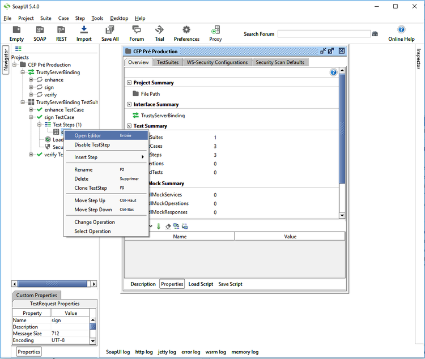The height and width of the screenshot is (359, 425).
Task: Choose Change Operation in context menu
Action: tap(107, 222)
